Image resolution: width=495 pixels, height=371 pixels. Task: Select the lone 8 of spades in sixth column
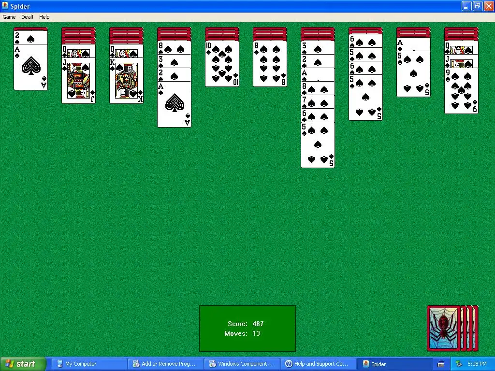click(270, 64)
